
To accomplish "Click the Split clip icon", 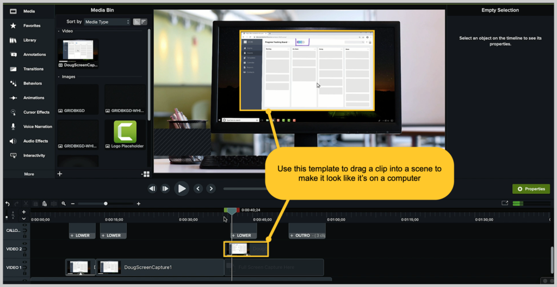I will pyautogui.click(x=54, y=204).
